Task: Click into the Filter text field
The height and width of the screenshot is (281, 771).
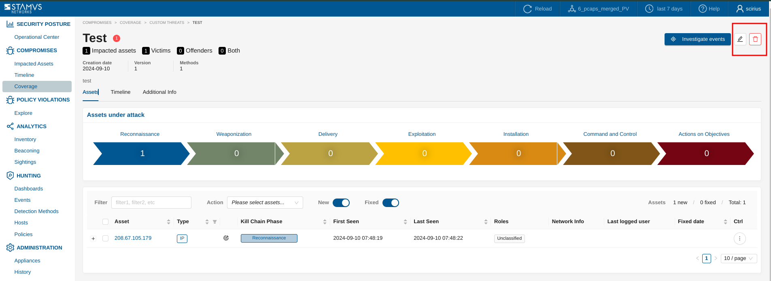Action: [151, 203]
